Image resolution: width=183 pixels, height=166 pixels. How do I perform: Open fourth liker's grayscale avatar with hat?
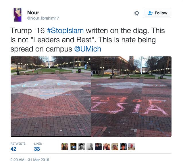pos(90,147)
